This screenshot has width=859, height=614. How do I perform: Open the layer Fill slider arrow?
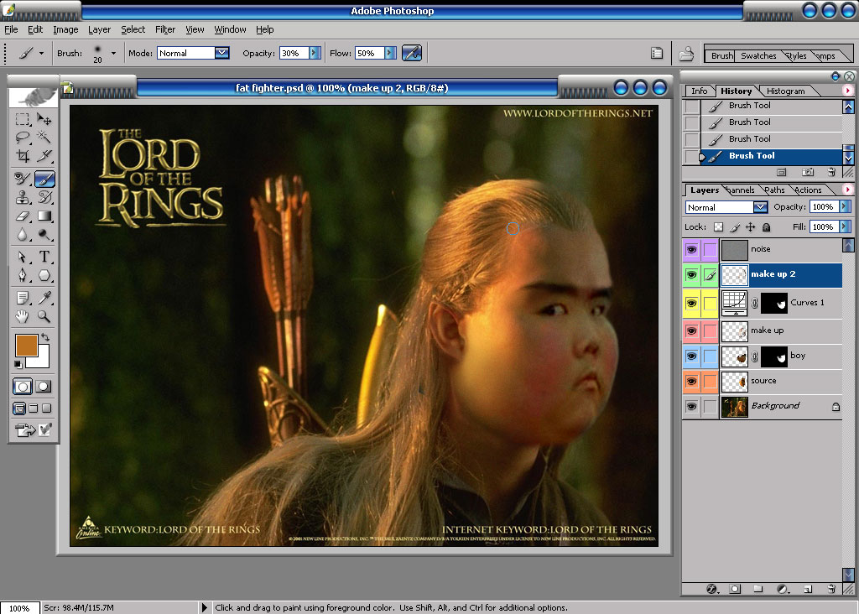[x=845, y=226]
